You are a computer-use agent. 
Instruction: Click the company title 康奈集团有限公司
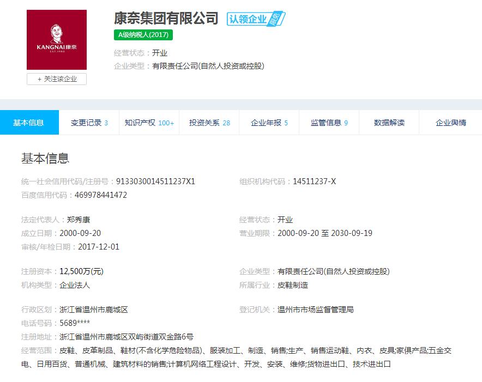point(166,18)
